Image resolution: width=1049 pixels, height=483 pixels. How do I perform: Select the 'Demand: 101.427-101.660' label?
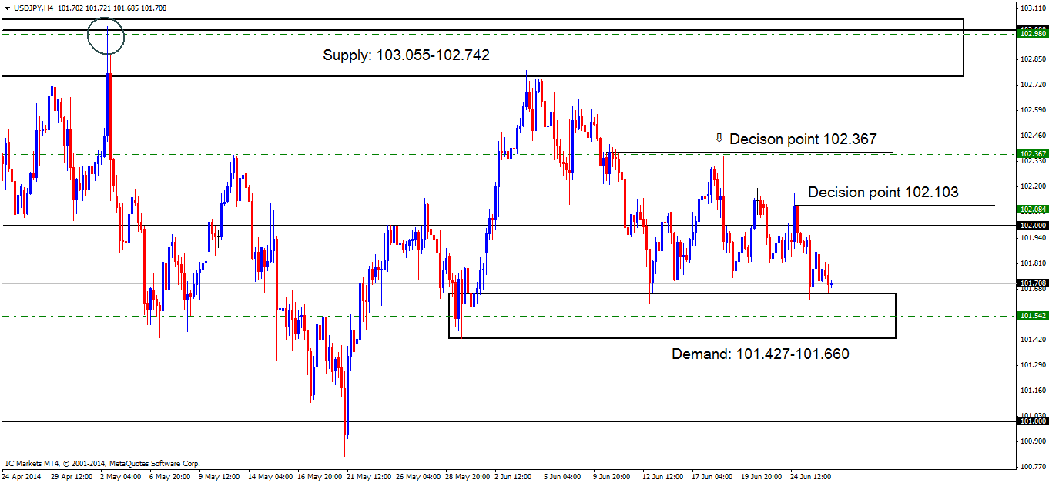[x=761, y=354]
